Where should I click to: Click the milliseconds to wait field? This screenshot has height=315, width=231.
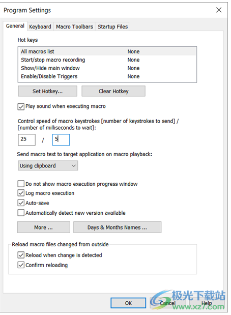(x=61, y=139)
